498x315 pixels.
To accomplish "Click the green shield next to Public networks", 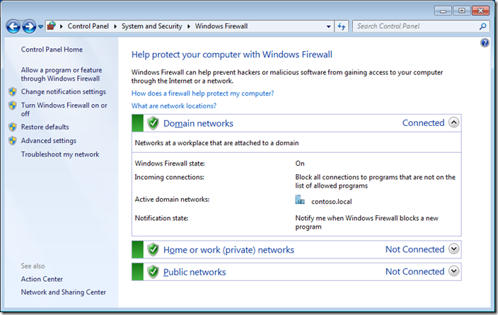I will [153, 272].
